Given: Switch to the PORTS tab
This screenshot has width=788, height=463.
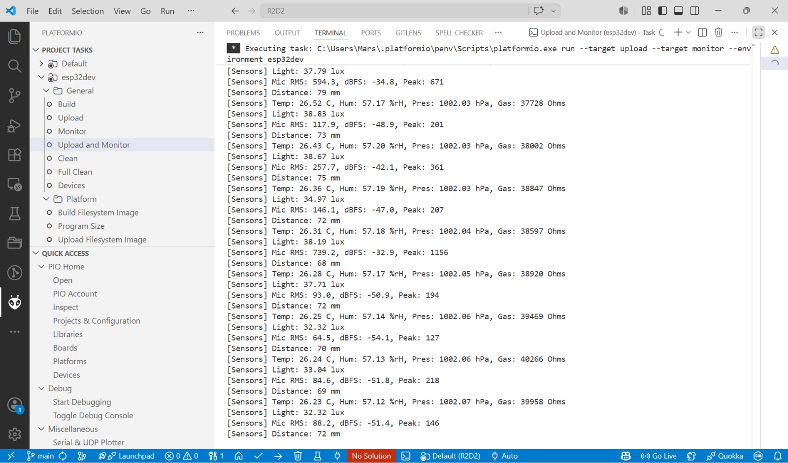Looking at the screenshot, I should 371,33.
